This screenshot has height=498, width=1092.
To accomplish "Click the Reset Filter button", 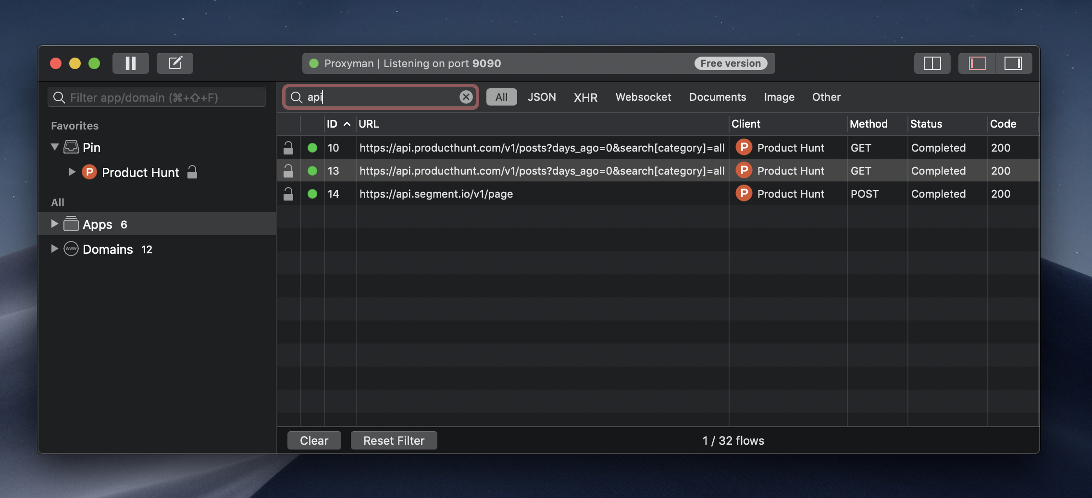I will pos(394,440).
